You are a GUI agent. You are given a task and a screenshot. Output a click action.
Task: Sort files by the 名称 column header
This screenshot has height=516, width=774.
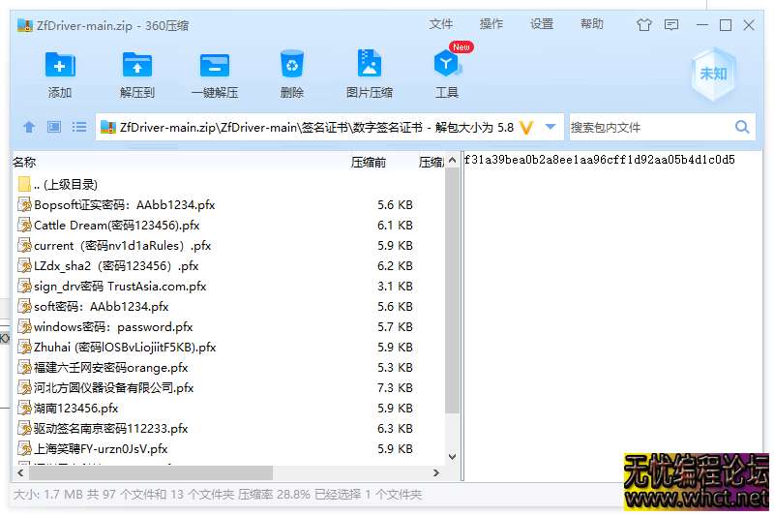[25, 162]
